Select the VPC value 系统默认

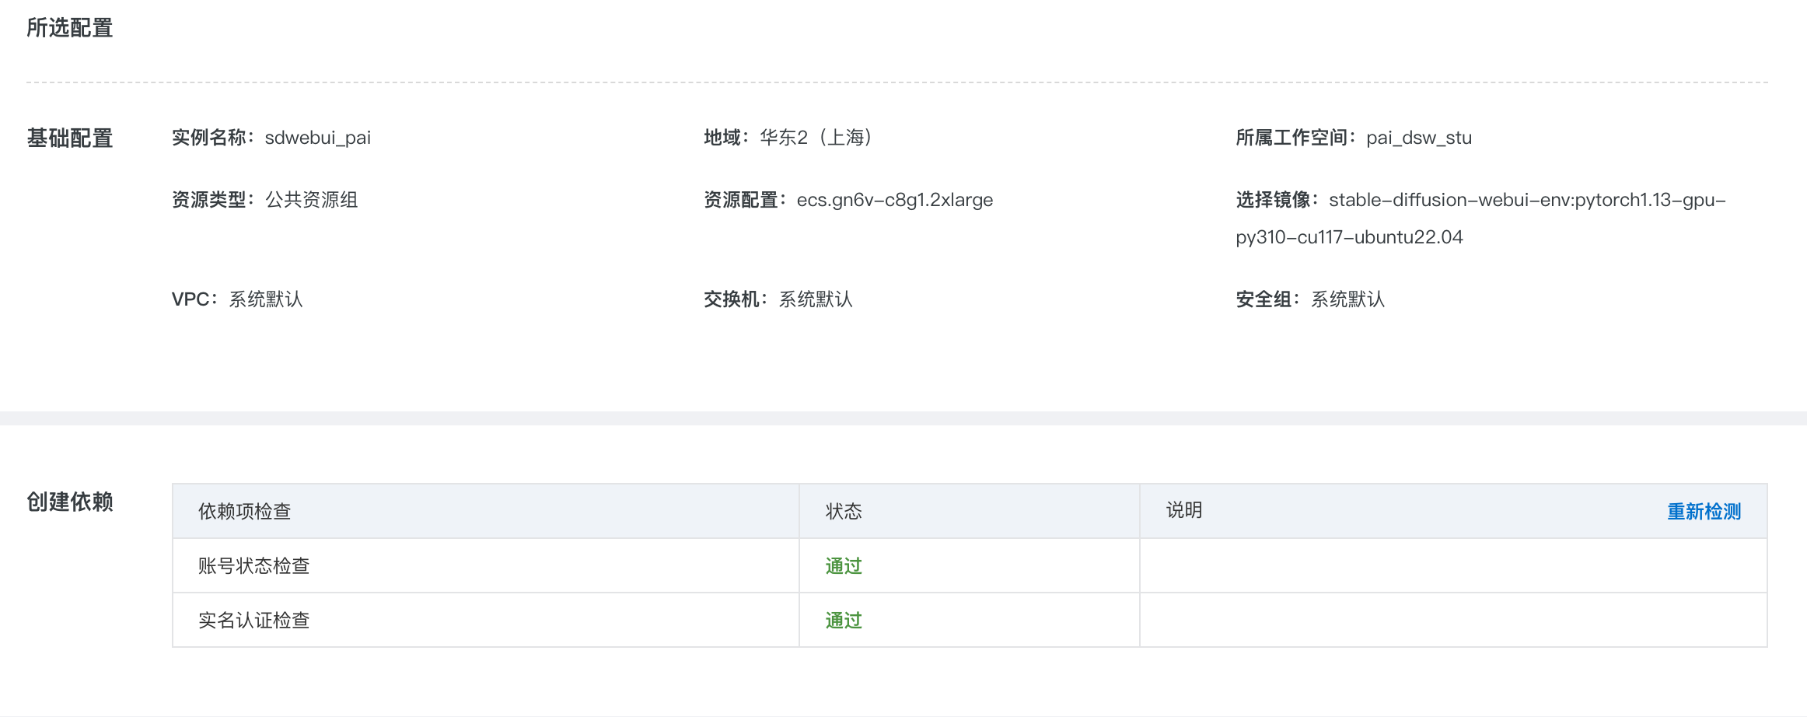point(266,299)
